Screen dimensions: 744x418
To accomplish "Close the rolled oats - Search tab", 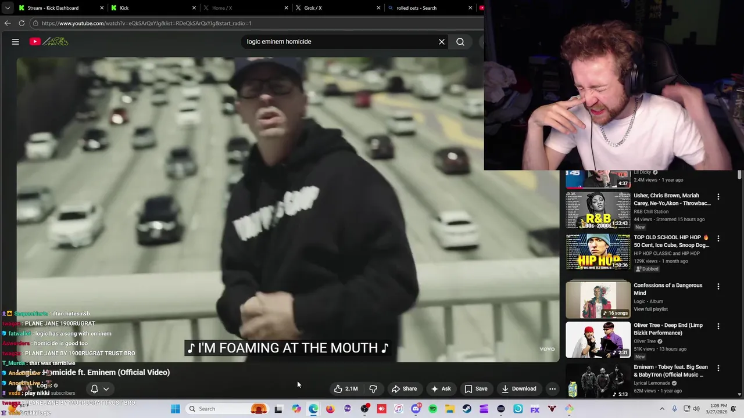I will [470, 8].
